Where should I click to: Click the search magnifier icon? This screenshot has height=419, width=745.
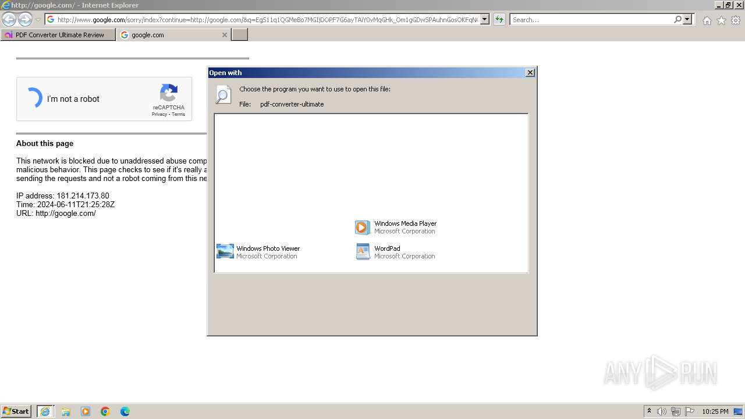[677, 20]
